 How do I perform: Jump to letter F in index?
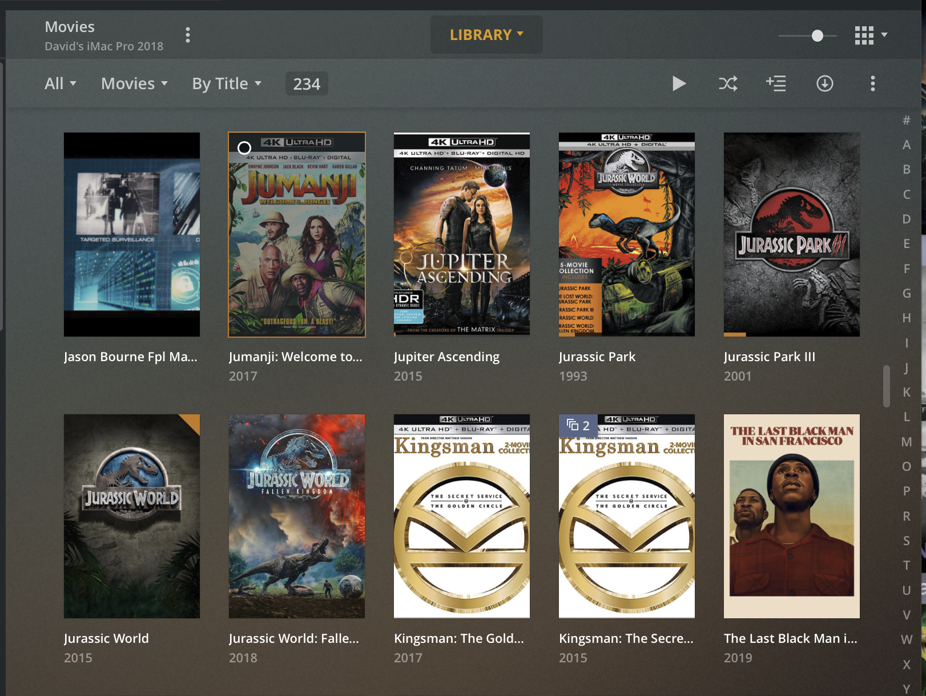pyautogui.click(x=907, y=269)
